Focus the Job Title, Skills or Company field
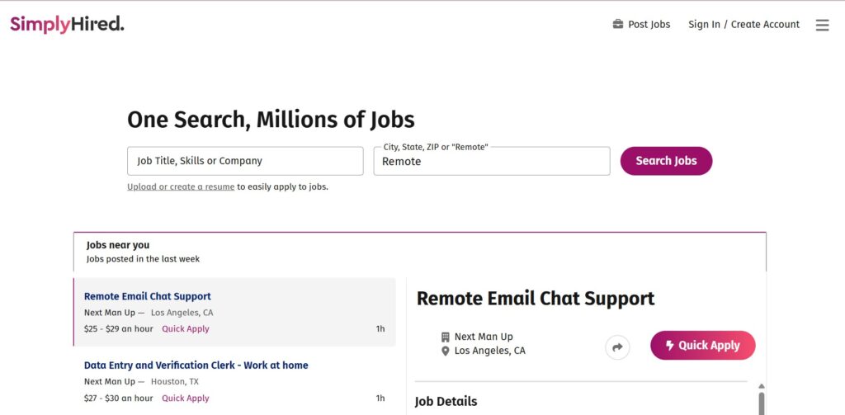Screen dimensions: 845x415 pyautogui.click(x=245, y=161)
